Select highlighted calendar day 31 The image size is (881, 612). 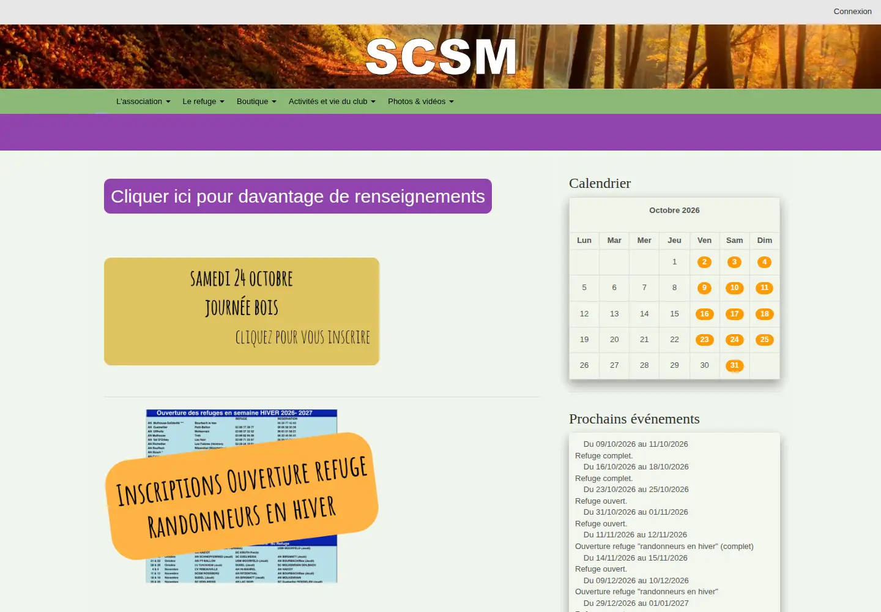click(734, 365)
